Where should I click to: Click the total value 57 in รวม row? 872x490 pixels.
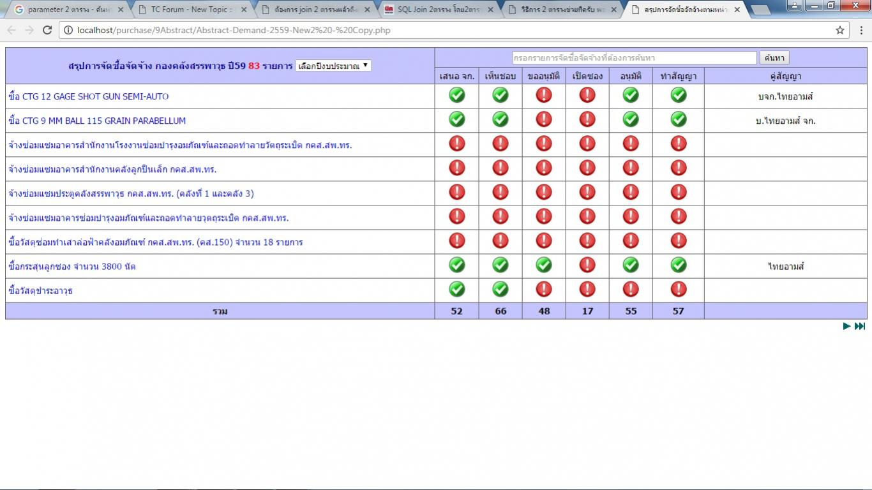coord(679,311)
